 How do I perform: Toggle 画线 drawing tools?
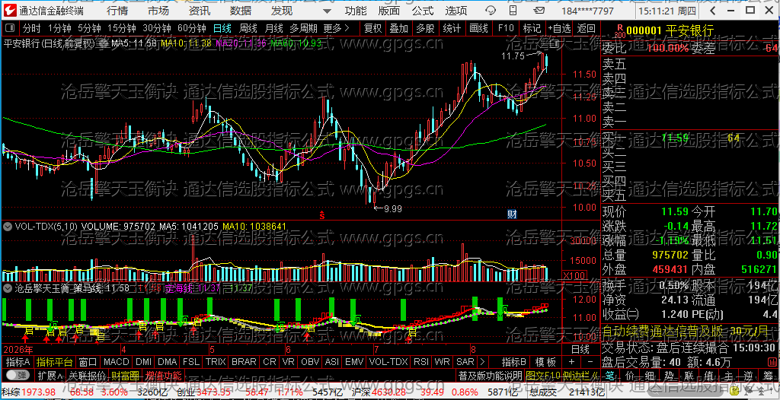pyautogui.click(x=478, y=28)
